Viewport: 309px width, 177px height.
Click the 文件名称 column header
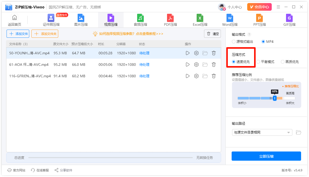(x=18, y=44)
